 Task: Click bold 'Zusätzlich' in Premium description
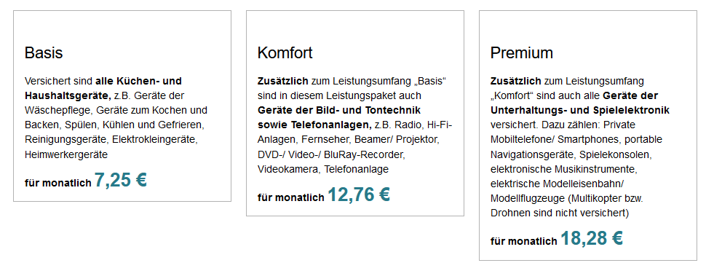point(516,81)
